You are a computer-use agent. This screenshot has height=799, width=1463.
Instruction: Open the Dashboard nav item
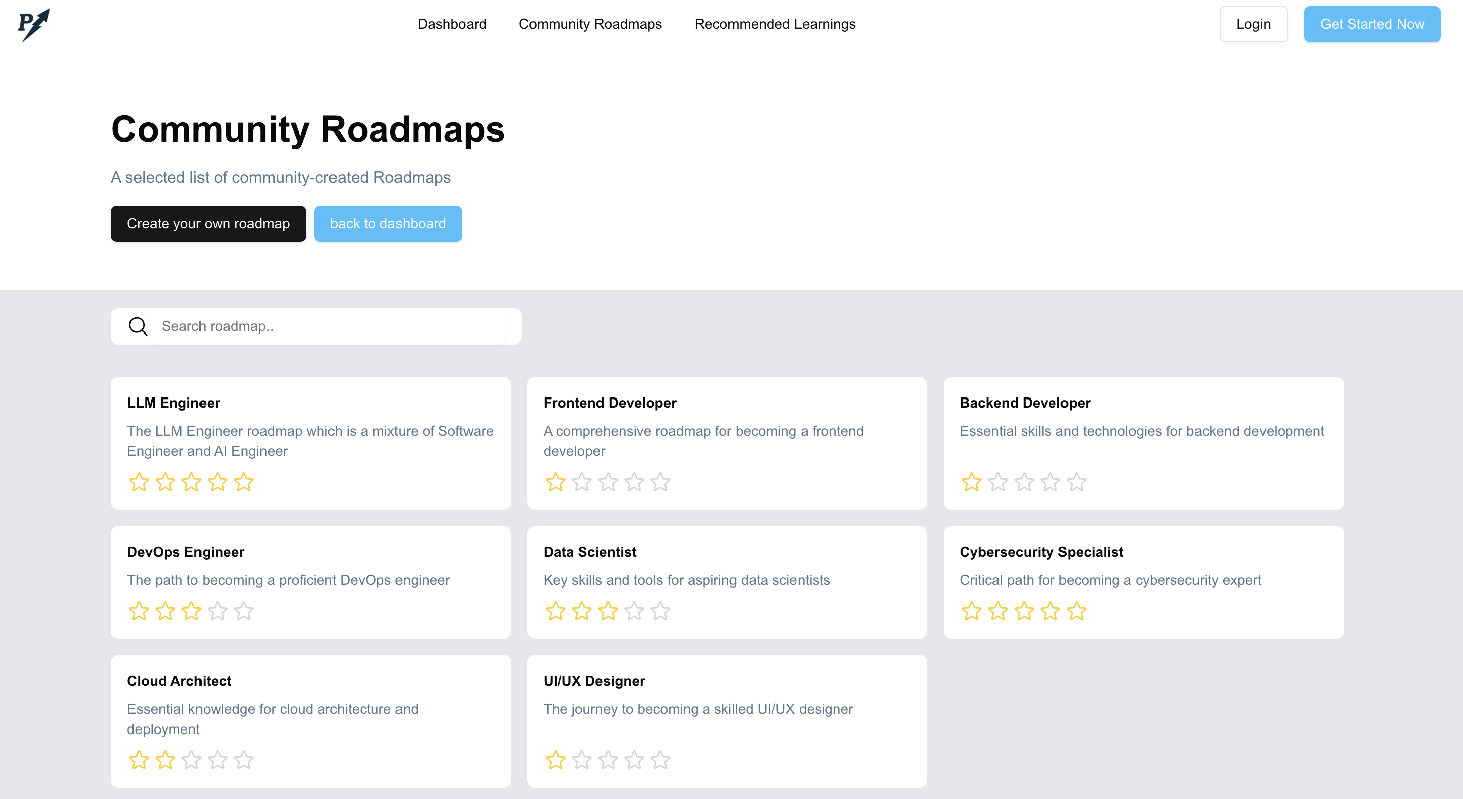[x=451, y=24]
